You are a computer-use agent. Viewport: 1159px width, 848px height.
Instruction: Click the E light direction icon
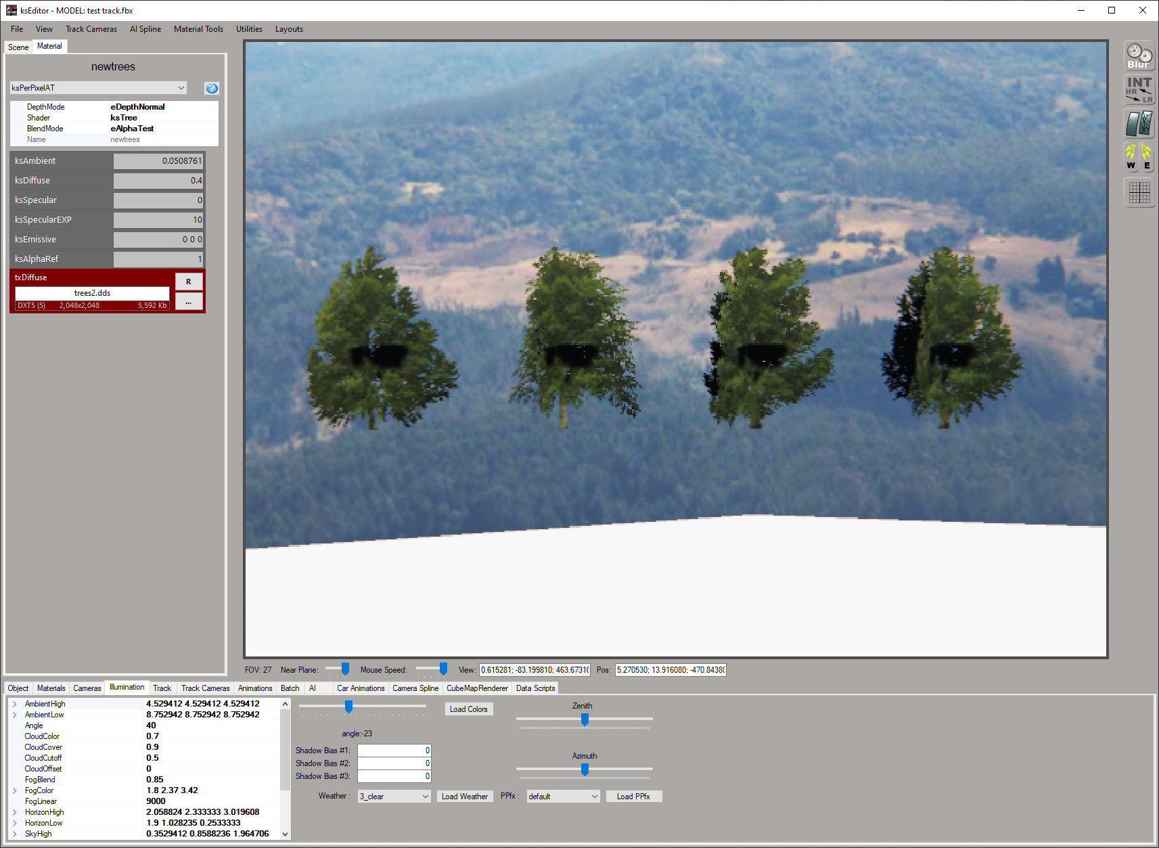[x=1146, y=157]
